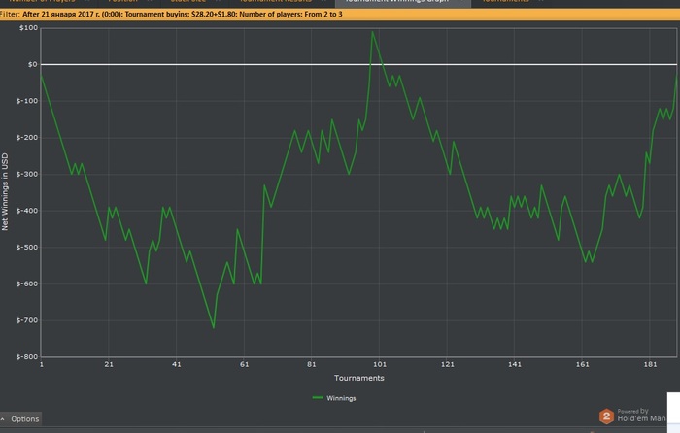Click the highest peak of the winnings line
Image resolution: width=680 pixels, height=433 pixels.
pyautogui.click(x=372, y=32)
